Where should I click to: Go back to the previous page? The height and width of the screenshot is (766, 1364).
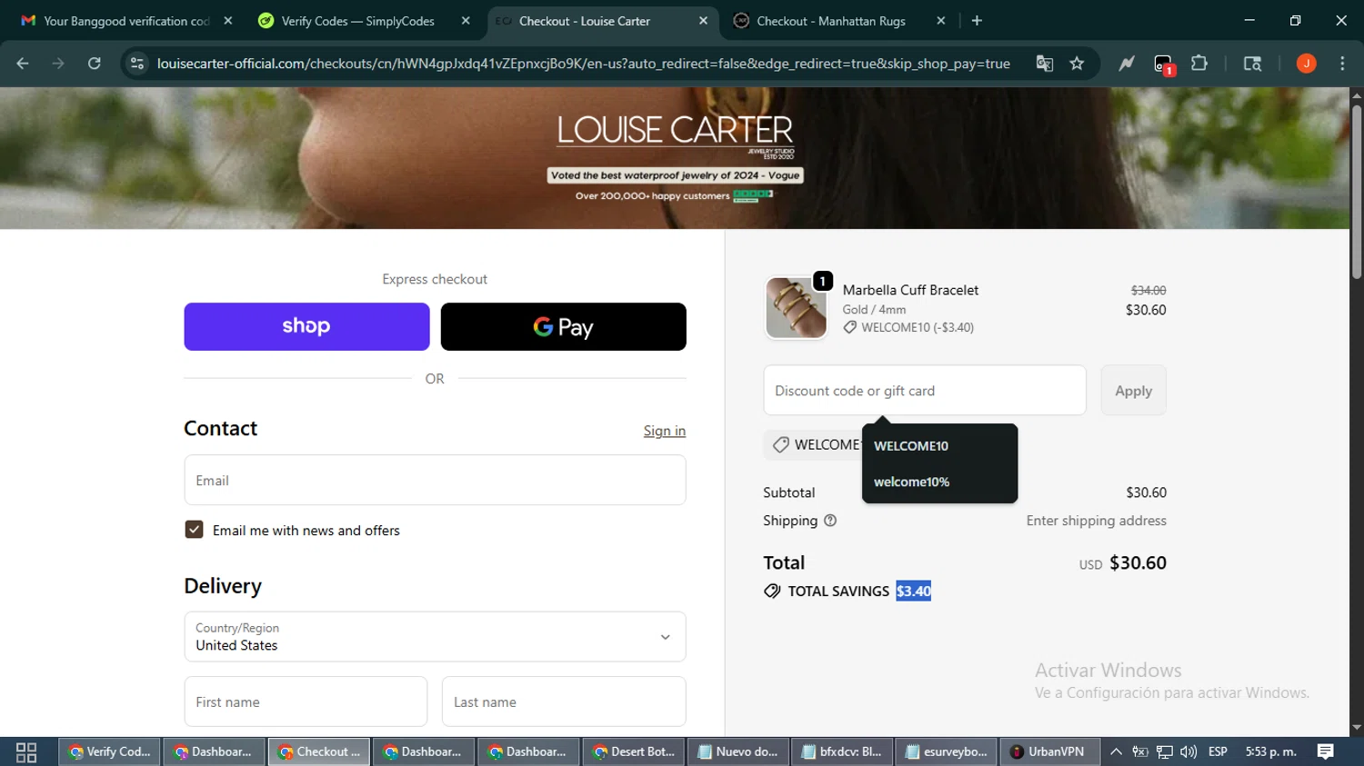tap(23, 64)
